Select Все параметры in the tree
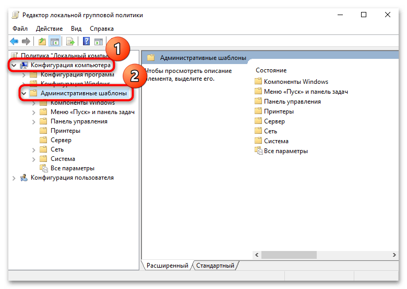 click(73, 168)
